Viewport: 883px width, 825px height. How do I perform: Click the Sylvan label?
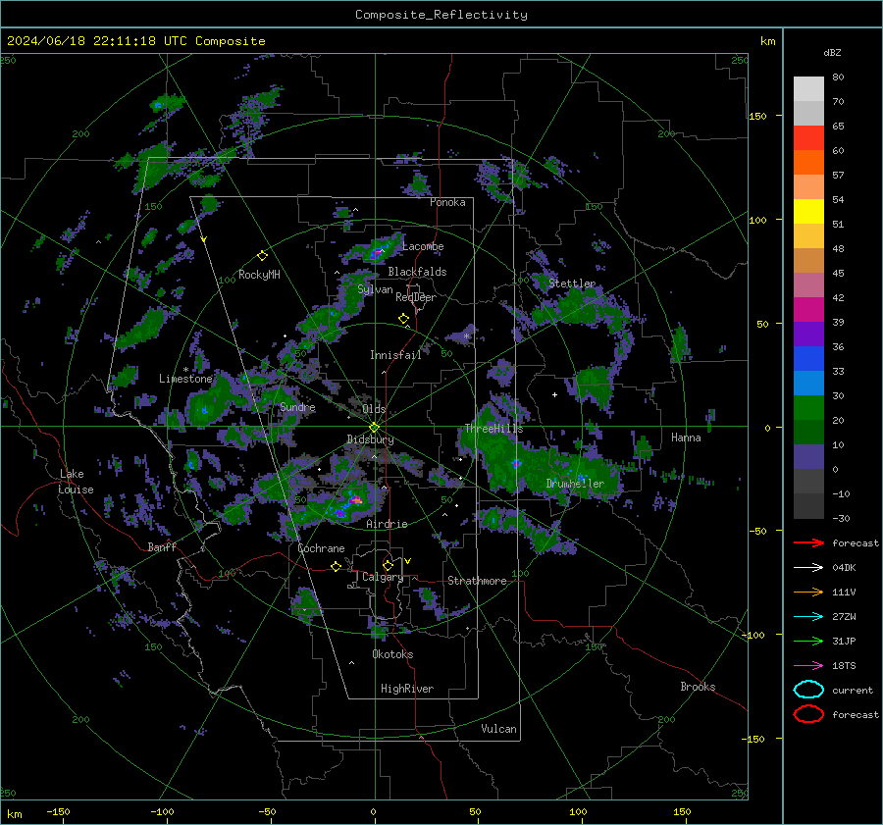(375, 289)
